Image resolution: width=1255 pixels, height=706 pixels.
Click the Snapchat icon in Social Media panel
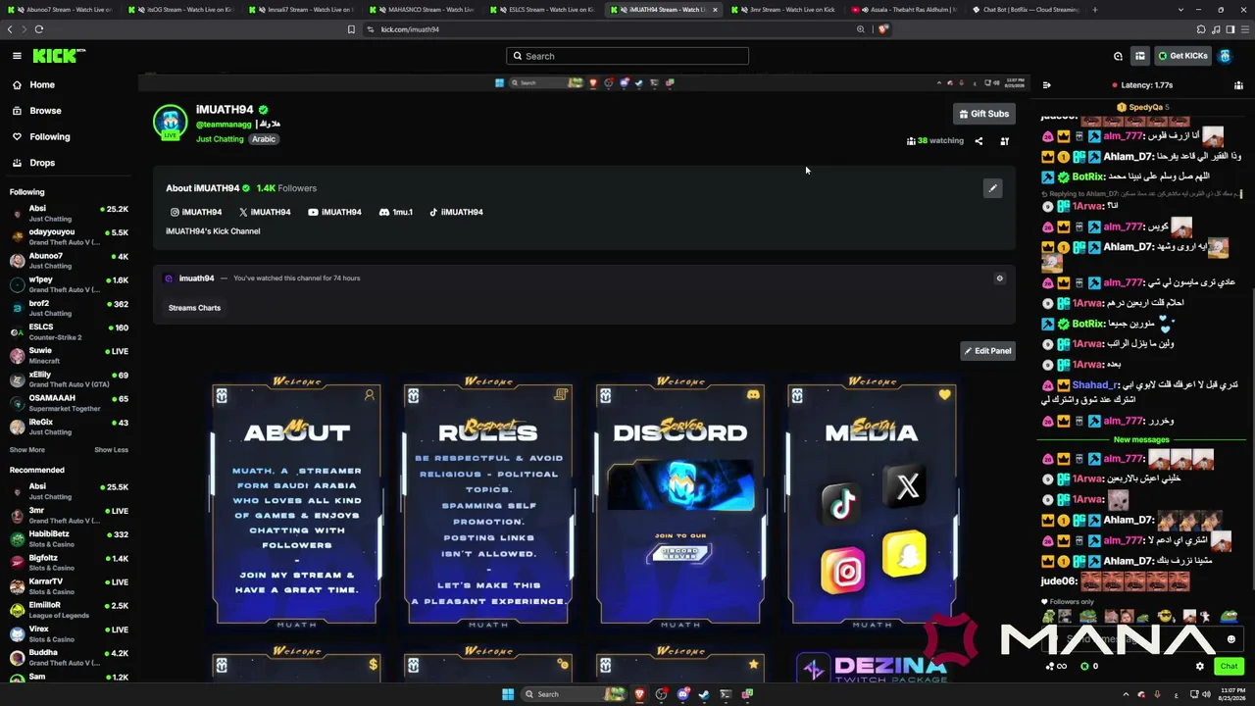pyautogui.click(x=904, y=553)
